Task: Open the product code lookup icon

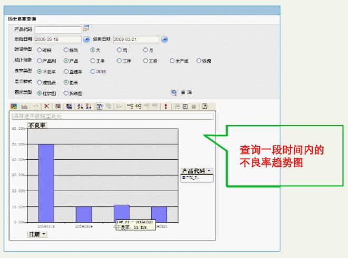Action: pos(86,28)
